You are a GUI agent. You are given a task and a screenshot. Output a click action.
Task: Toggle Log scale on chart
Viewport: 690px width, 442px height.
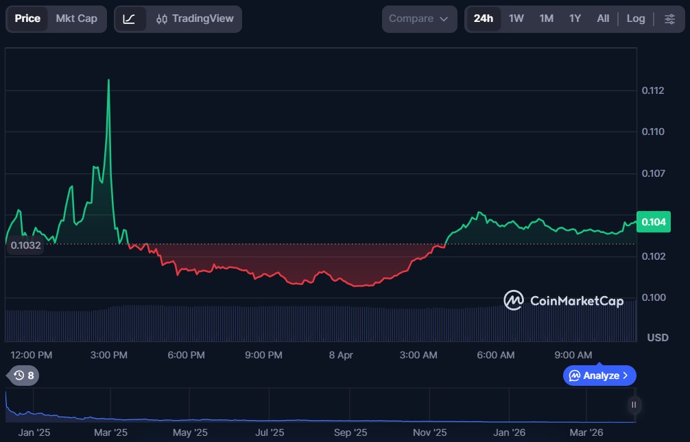pos(636,19)
